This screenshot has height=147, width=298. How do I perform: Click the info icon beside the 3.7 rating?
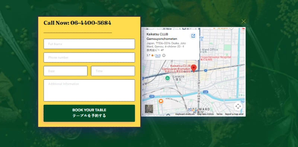[164, 55]
